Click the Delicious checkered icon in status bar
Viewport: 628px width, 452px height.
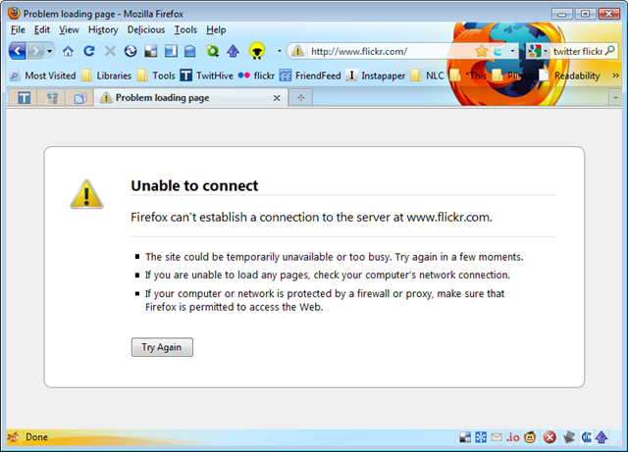coord(465,437)
